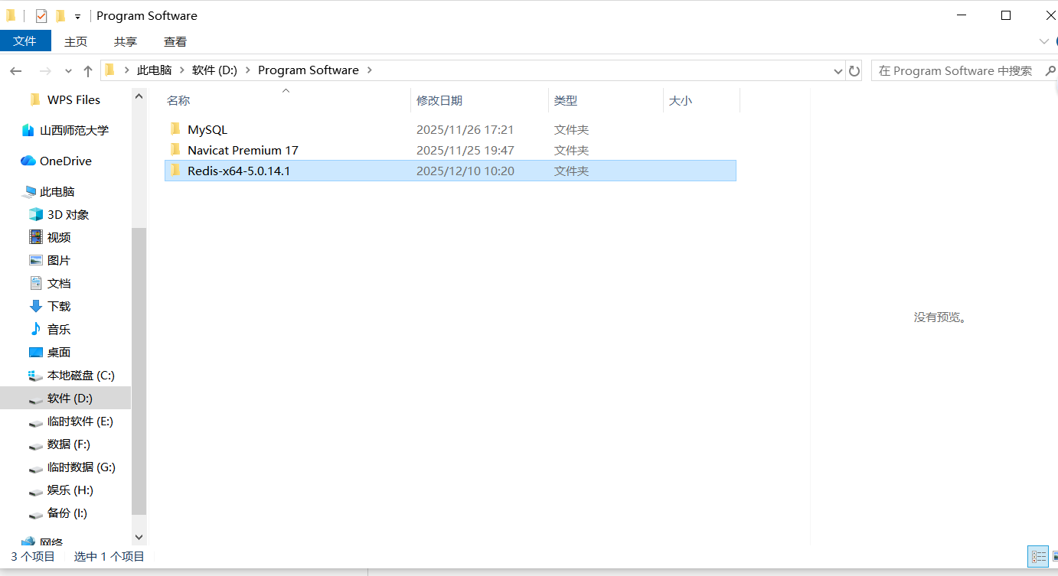
Task: Click the WPS Files folder icon in sidebar
Action: click(35, 99)
